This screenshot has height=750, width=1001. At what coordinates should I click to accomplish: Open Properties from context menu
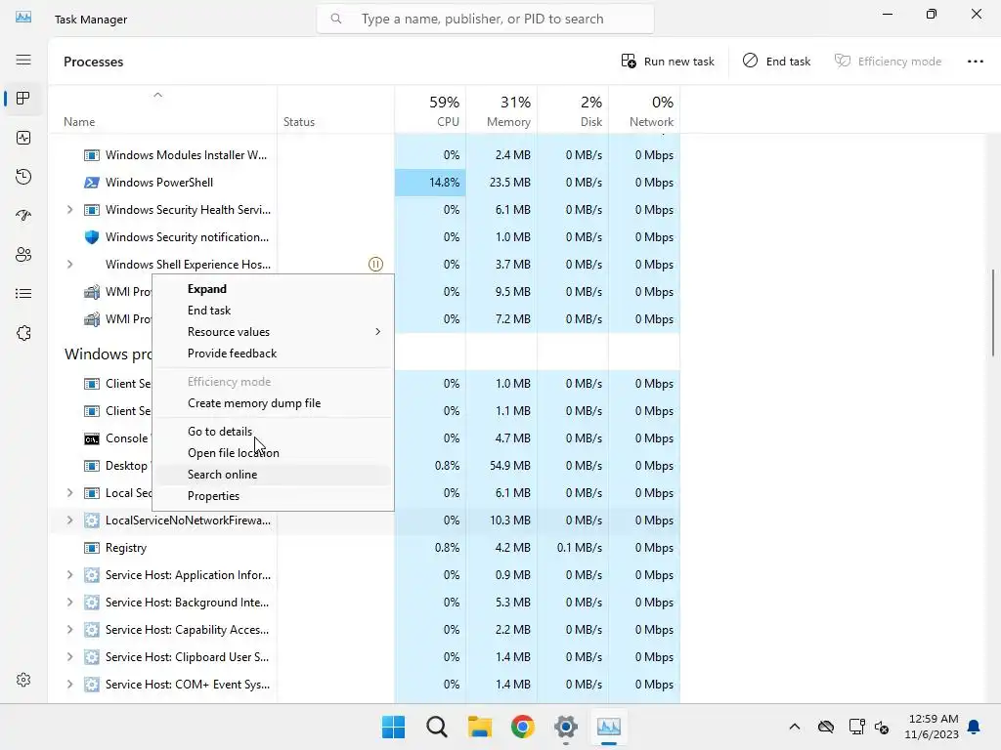click(273, 496)
